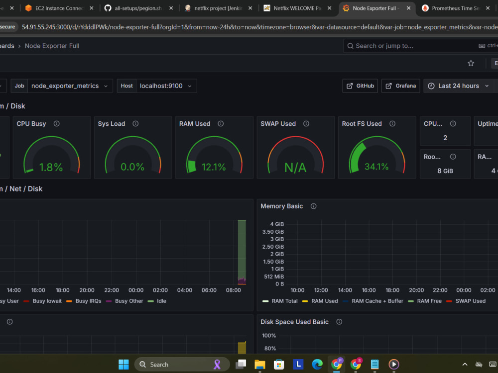Click the browser address bar URL
Screen dimensions: 498x373
click(x=259, y=27)
